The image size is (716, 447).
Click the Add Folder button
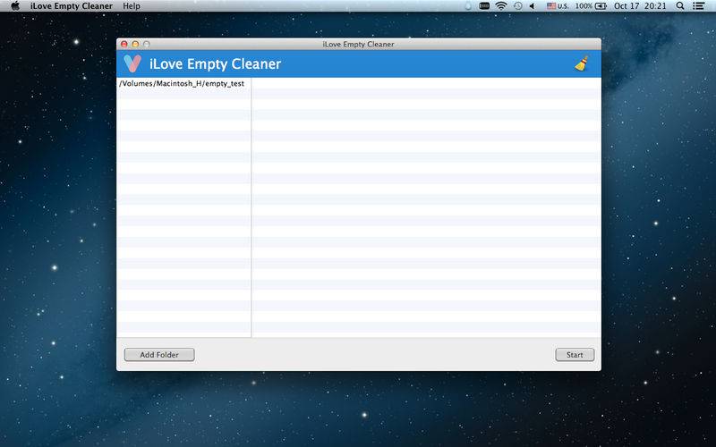pyautogui.click(x=159, y=354)
